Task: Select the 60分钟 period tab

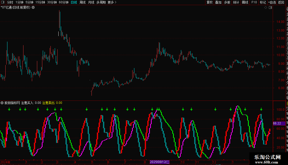Action: coord(63,2)
